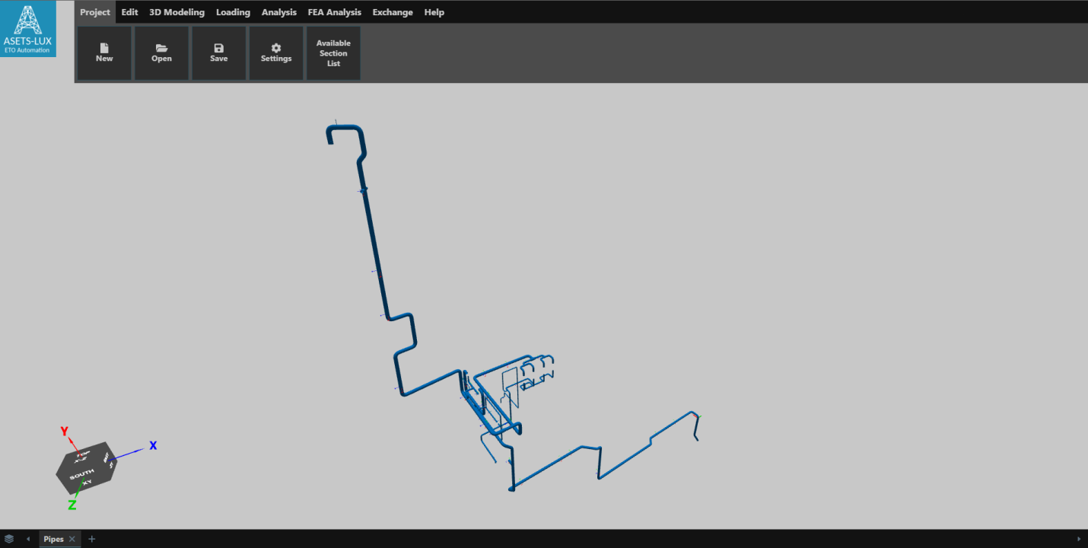Open the Exchange menu
This screenshot has height=548, width=1088.
click(x=393, y=12)
